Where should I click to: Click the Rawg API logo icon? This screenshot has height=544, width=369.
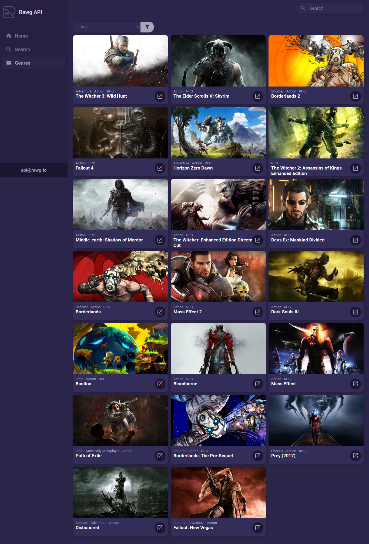[x=9, y=12]
